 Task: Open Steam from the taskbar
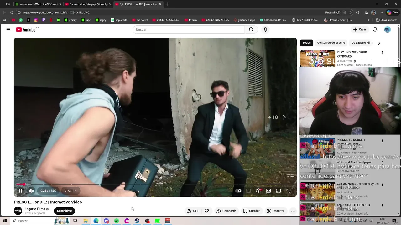click(137, 221)
